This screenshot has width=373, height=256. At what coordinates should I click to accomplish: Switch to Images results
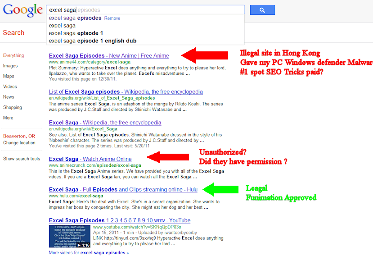pyautogui.click(x=10, y=66)
